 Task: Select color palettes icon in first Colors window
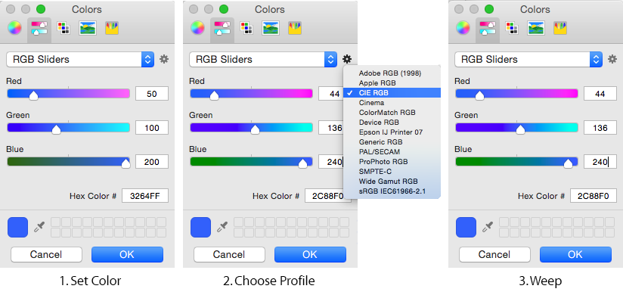64,28
